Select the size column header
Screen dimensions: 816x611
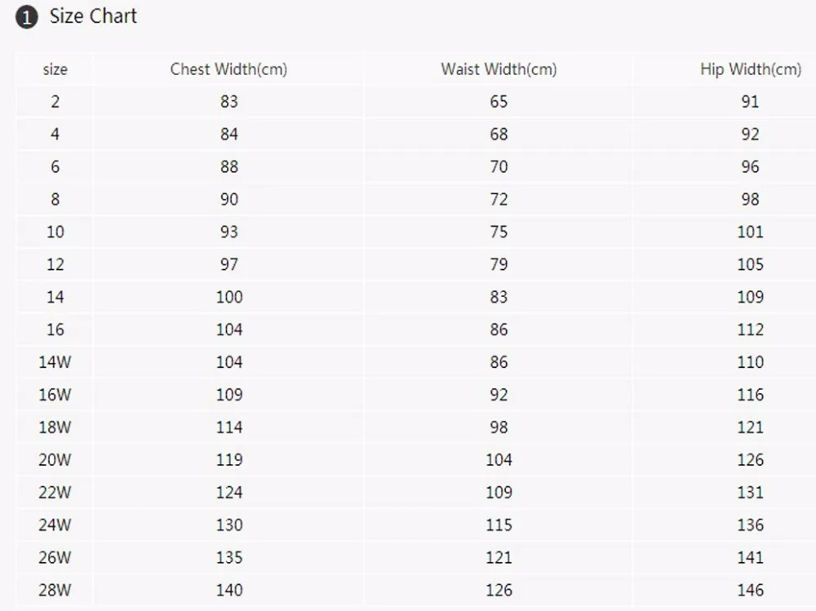coord(55,69)
